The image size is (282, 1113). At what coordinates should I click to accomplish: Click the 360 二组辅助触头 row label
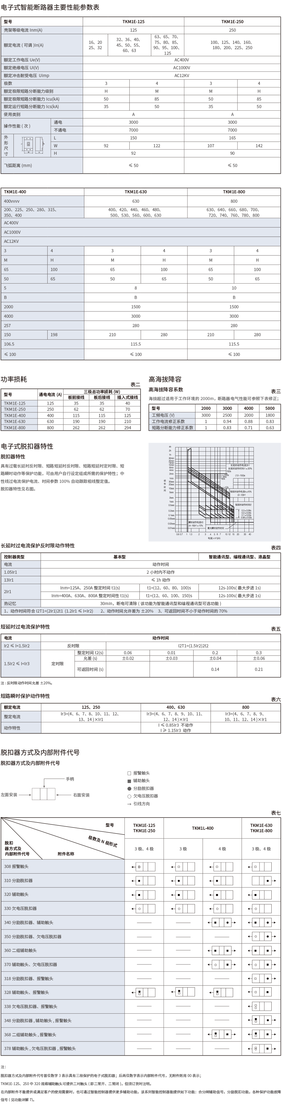click(20, 951)
